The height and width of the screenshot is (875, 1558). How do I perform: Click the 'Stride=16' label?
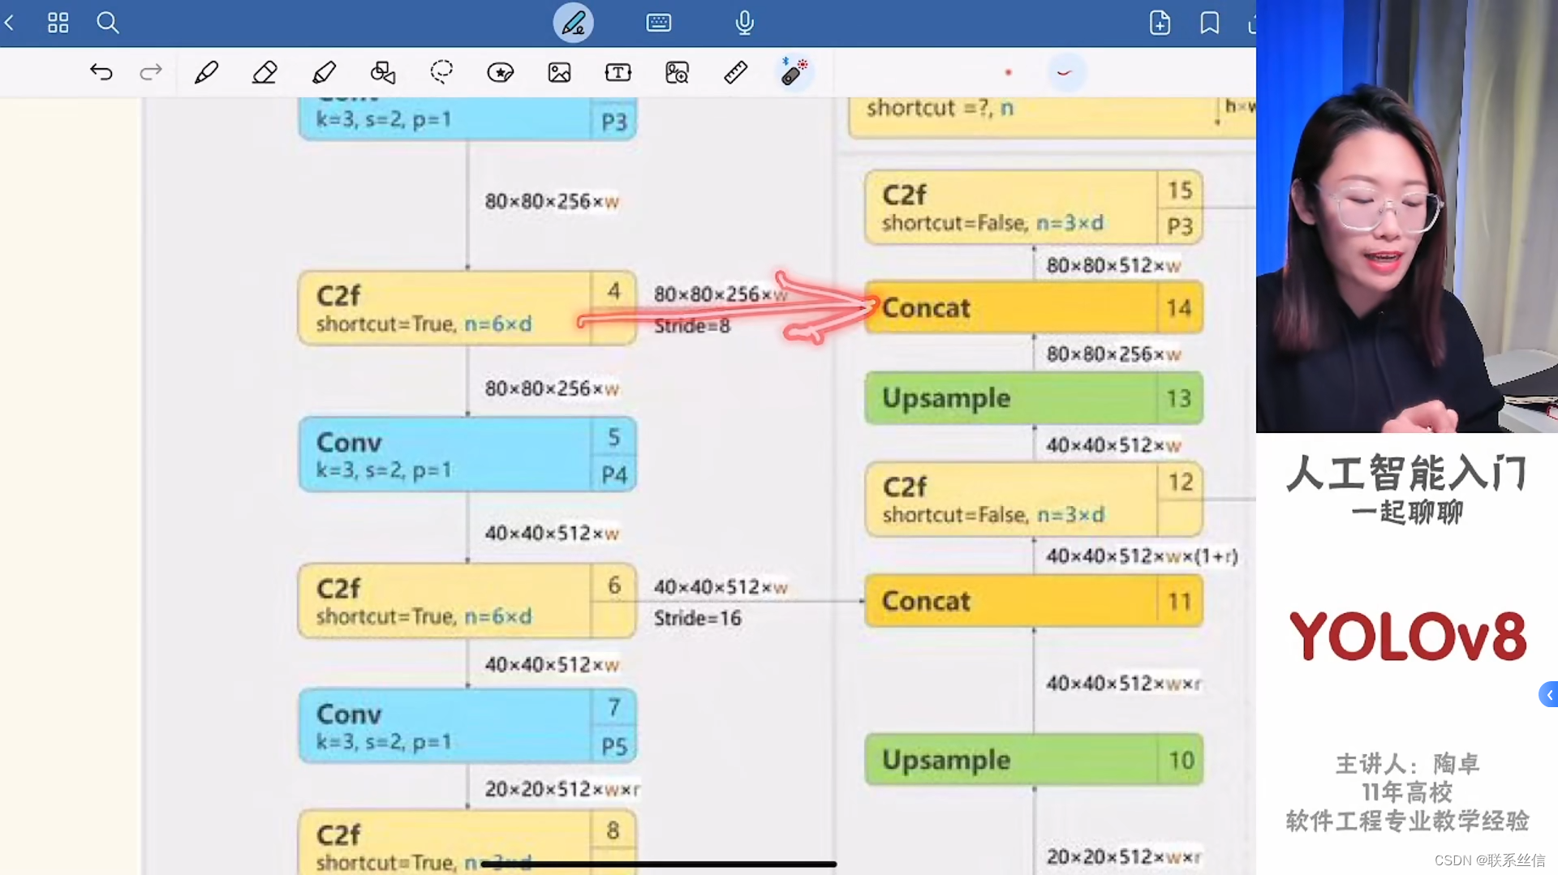point(698,618)
